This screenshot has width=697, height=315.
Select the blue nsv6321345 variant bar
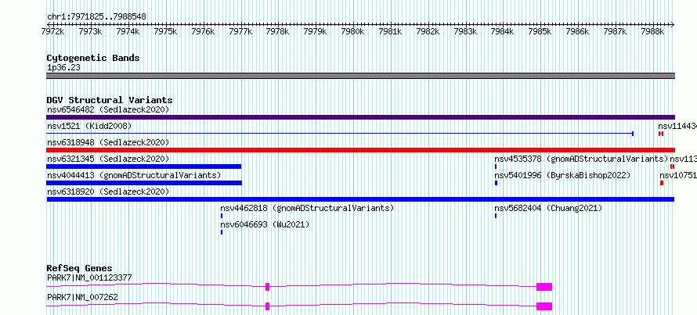pyautogui.click(x=143, y=166)
